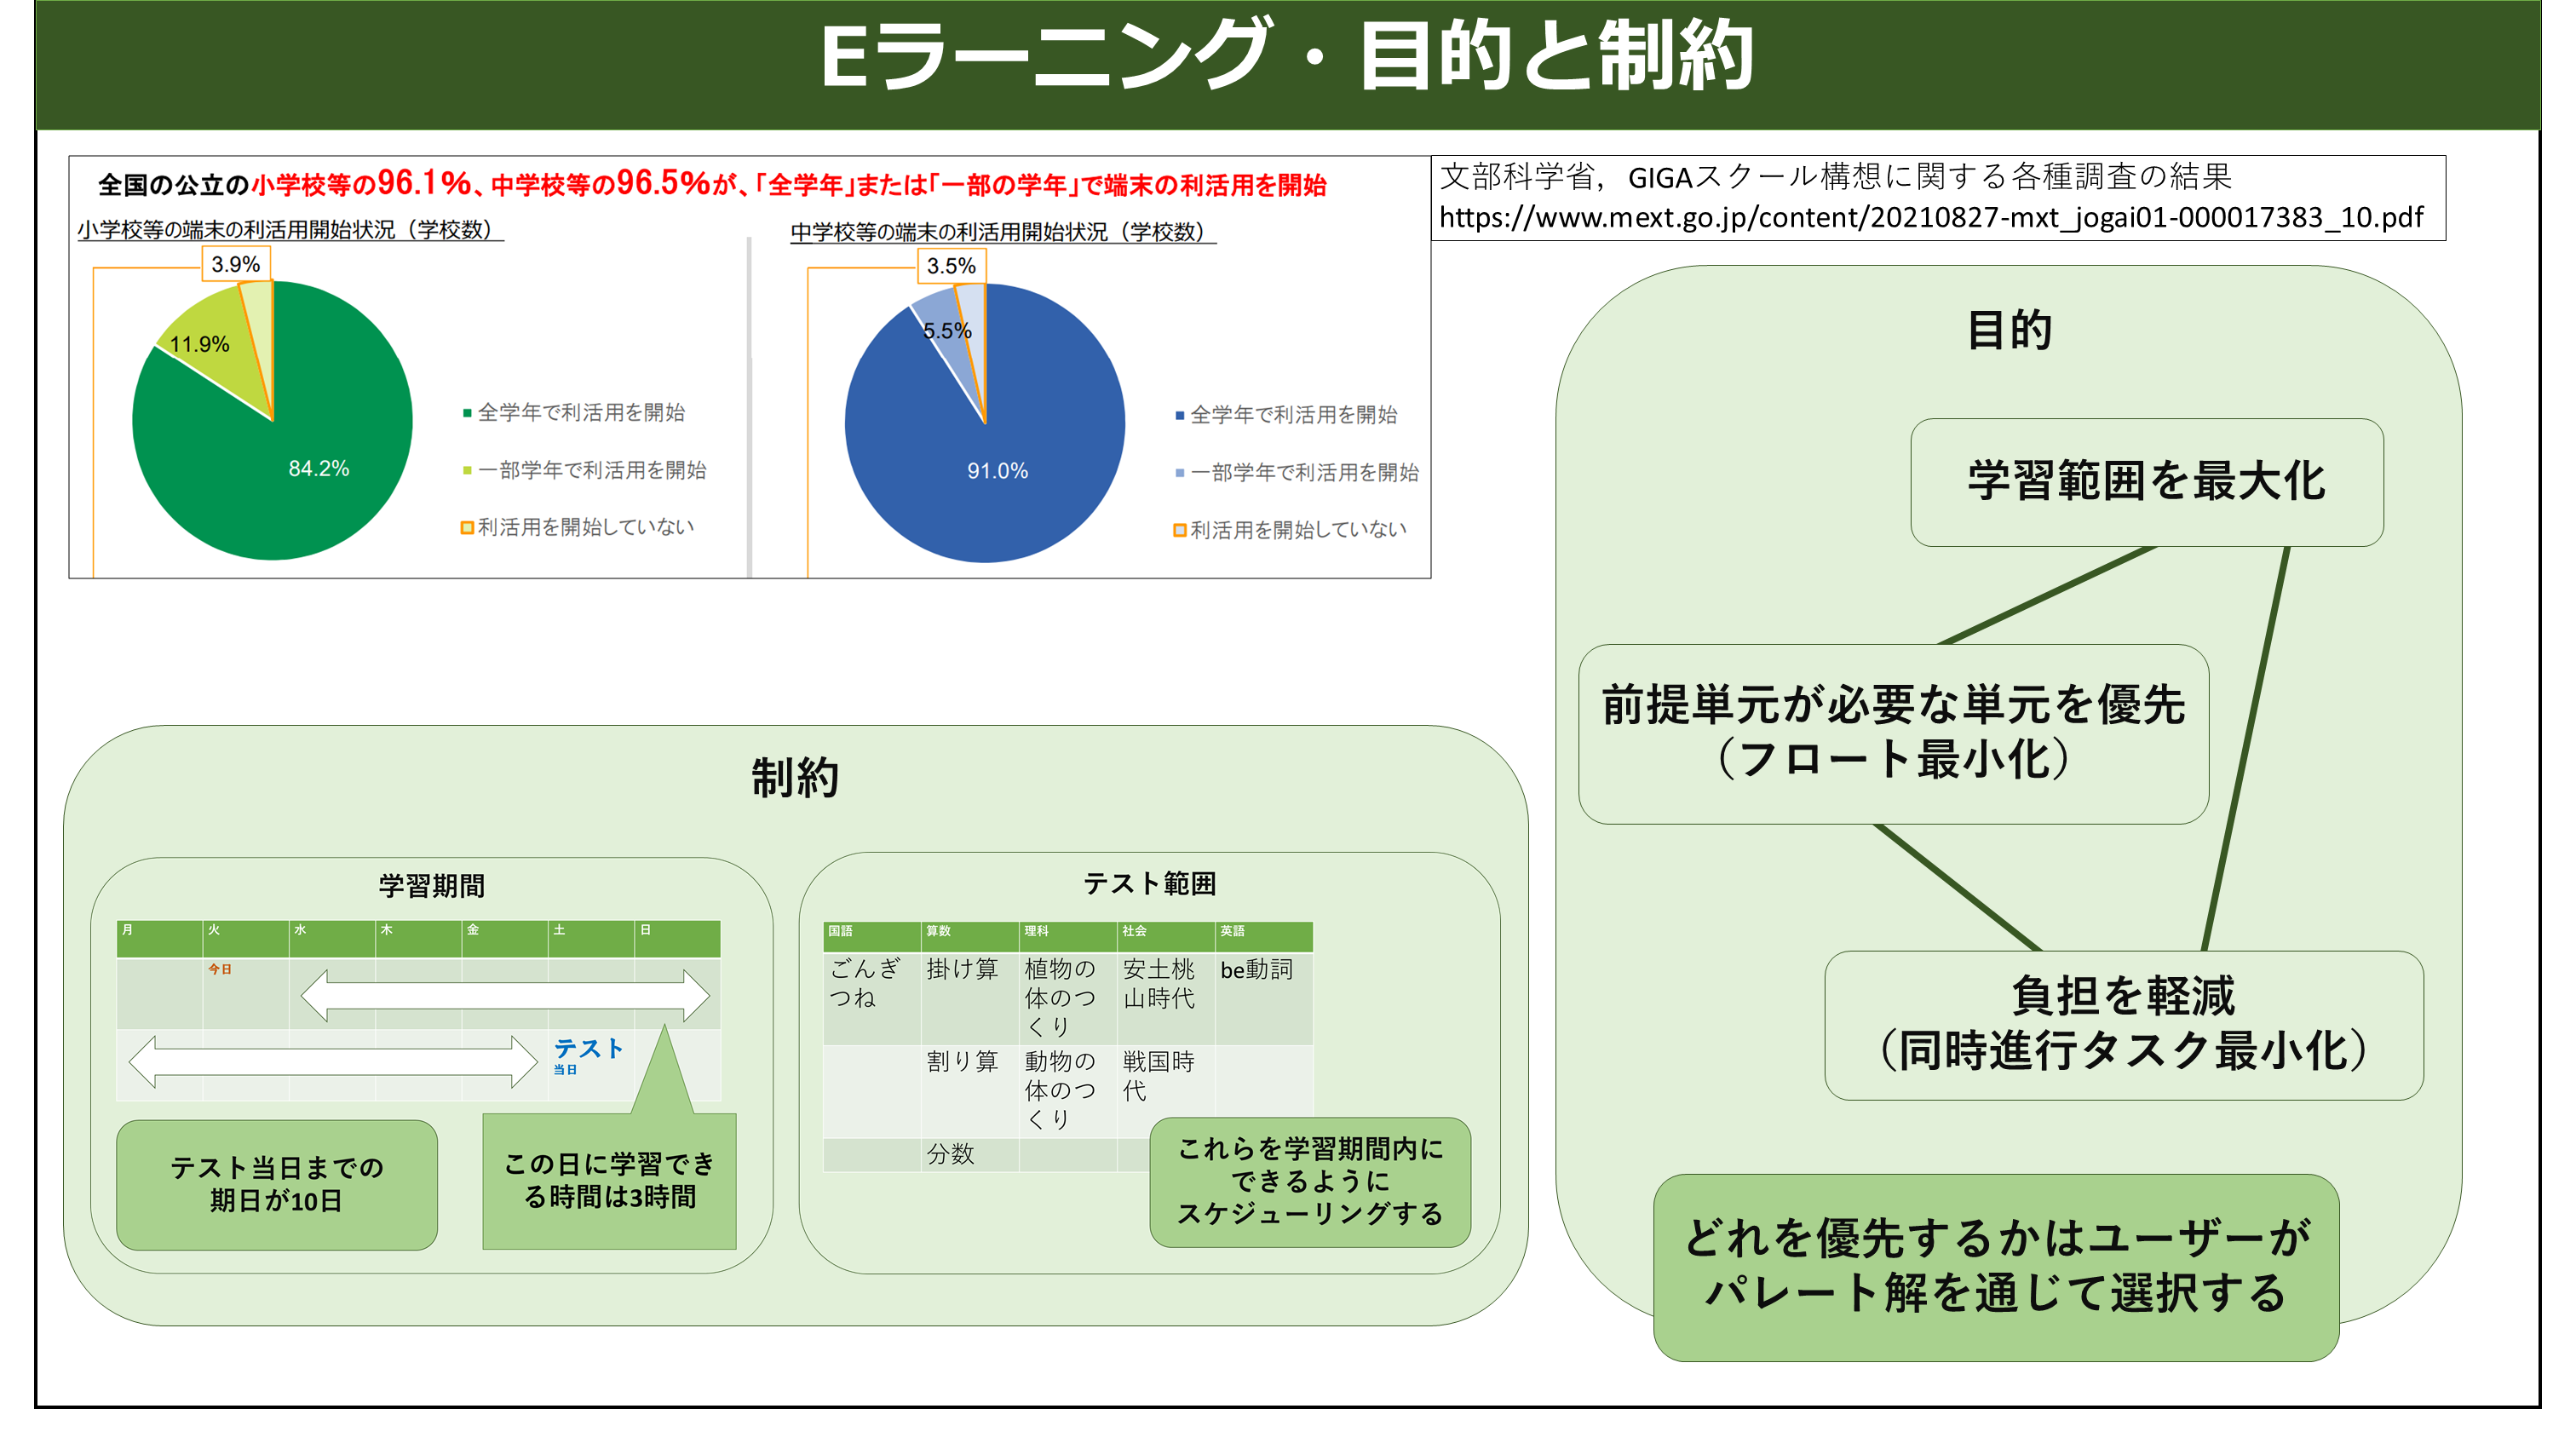This screenshot has width=2576, height=1449.
Task: Click the upper white double-headed arrow
Action: 505,995
